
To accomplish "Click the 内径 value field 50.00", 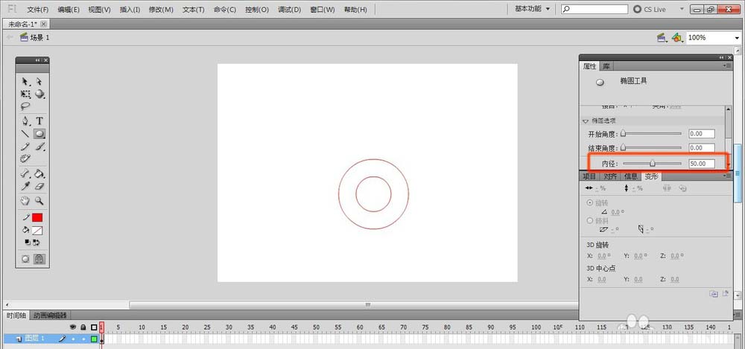I will pos(702,164).
